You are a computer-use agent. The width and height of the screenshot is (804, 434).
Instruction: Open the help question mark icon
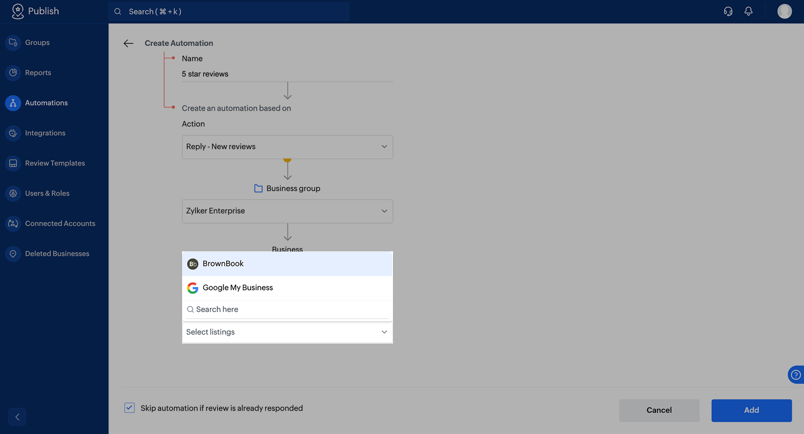click(796, 375)
